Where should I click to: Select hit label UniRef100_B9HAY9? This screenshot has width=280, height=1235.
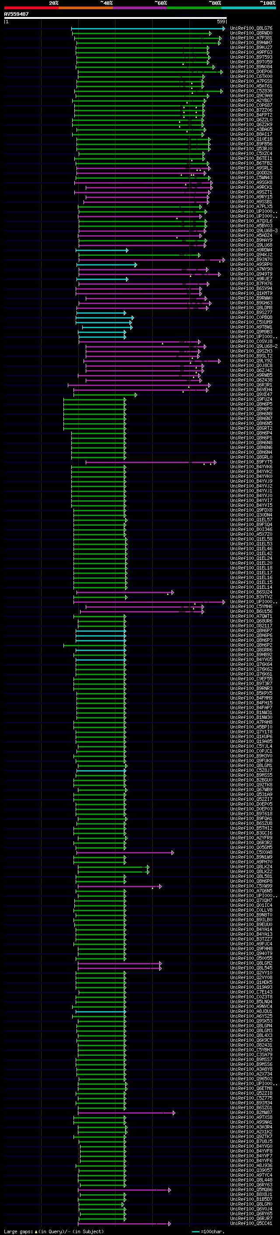coord(251,240)
